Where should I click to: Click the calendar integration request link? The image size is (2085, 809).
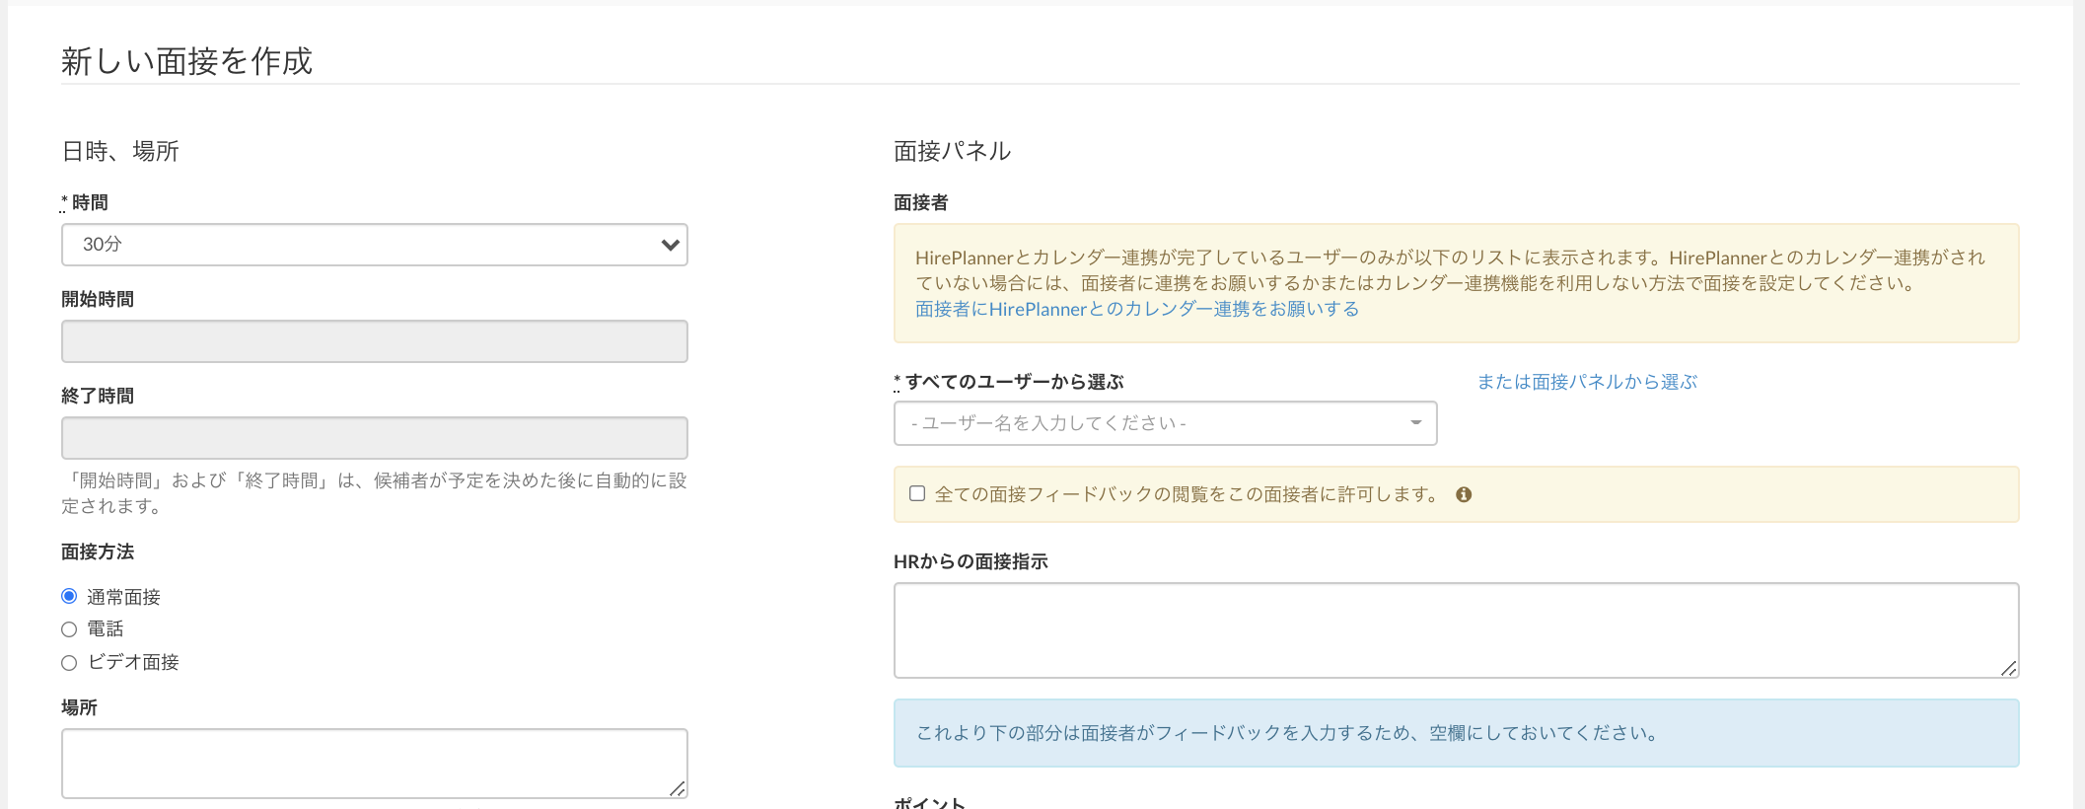pos(1136,309)
